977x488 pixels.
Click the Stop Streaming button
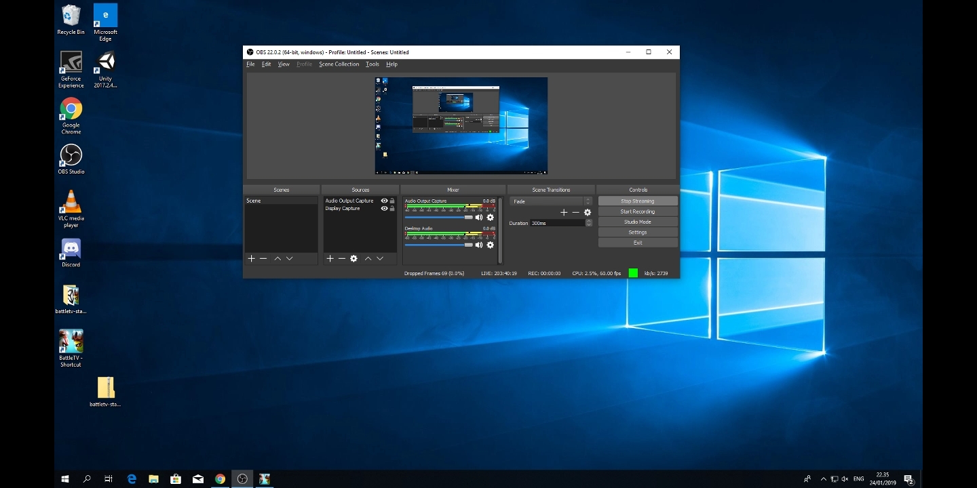click(637, 201)
